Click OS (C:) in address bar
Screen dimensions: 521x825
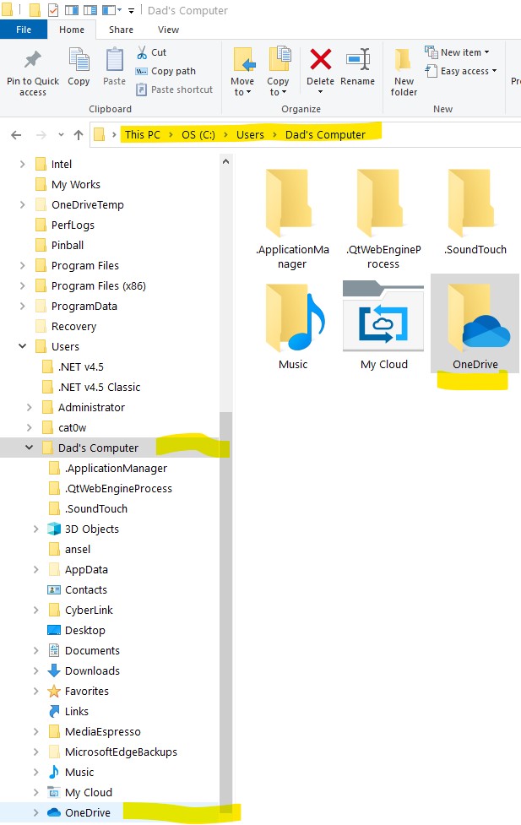click(x=198, y=135)
